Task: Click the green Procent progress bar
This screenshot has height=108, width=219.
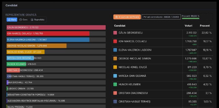Action: [x=191, y=18]
